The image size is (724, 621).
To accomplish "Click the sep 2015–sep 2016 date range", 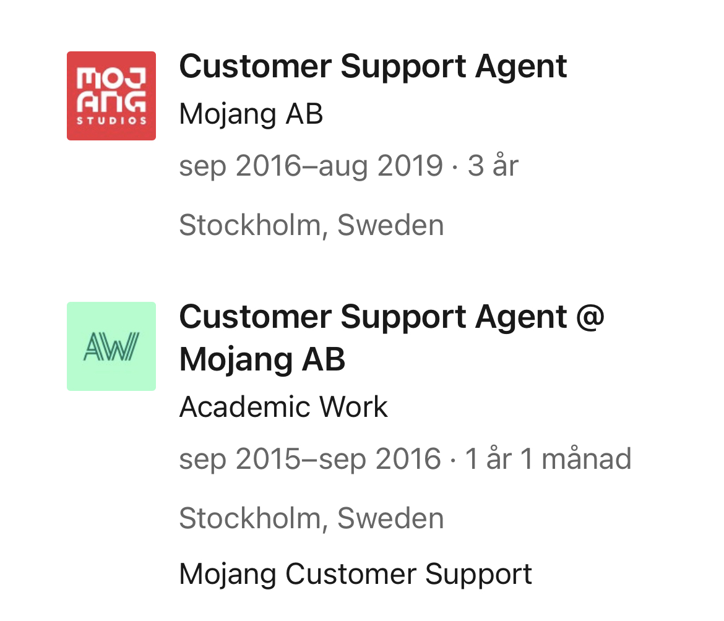I will click(x=310, y=459).
